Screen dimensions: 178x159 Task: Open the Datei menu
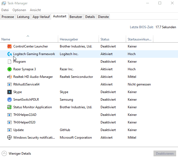(x=5, y=10)
